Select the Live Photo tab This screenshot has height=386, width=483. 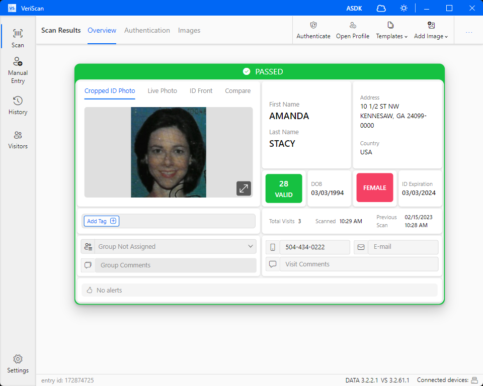pyautogui.click(x=163, y=91)
